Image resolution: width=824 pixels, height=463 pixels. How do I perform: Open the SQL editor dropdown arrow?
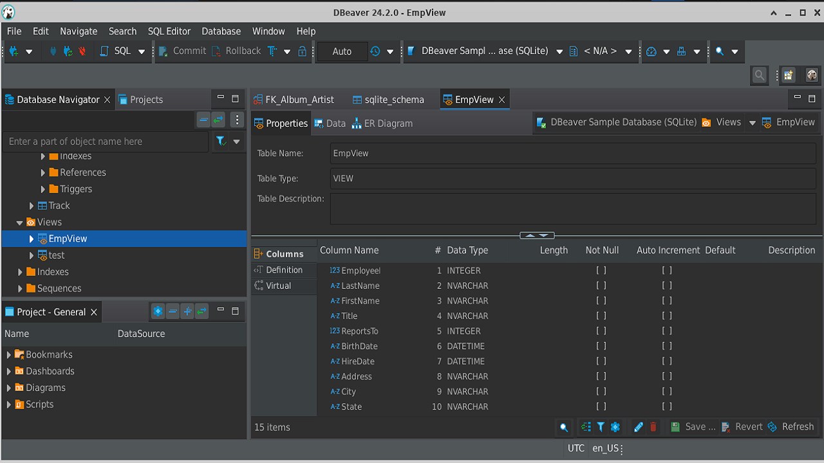pos(142,51)
